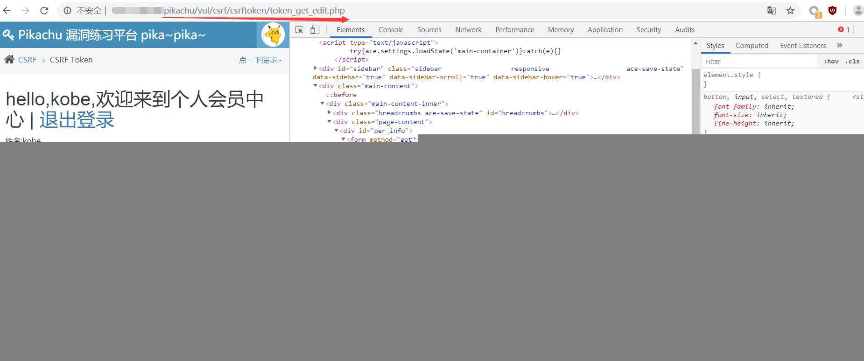Screen dimensions: 864x361
Task: Click the element.style rule block
Action: [732, 79]
